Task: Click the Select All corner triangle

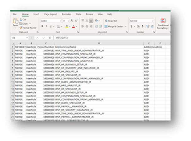Action: (13, 43)
